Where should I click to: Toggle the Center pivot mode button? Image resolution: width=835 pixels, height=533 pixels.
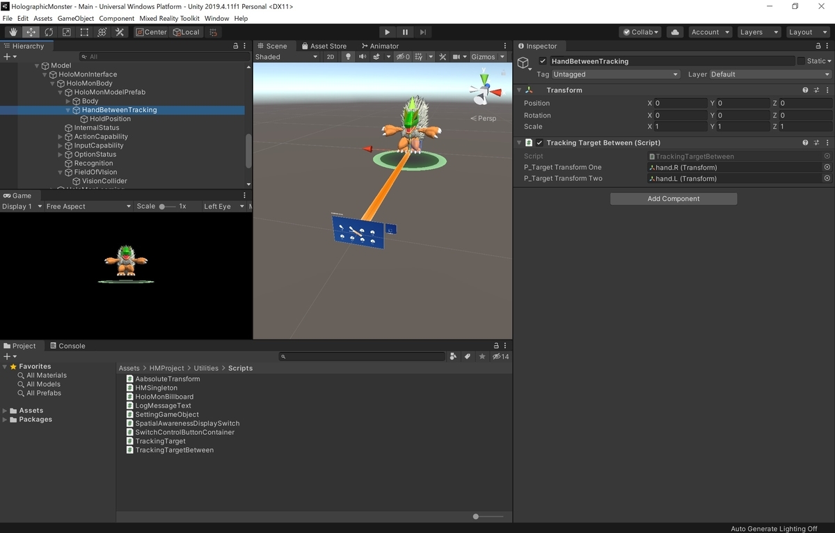click(151, 32)
